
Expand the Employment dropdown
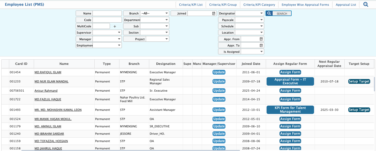[x=107, y=45]
